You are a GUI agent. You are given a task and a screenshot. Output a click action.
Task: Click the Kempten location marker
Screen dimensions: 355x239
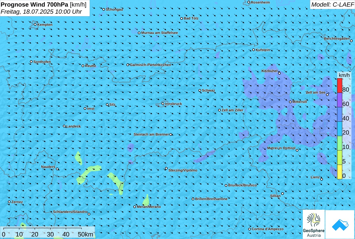pyautogui.click(x=35, y=25)
